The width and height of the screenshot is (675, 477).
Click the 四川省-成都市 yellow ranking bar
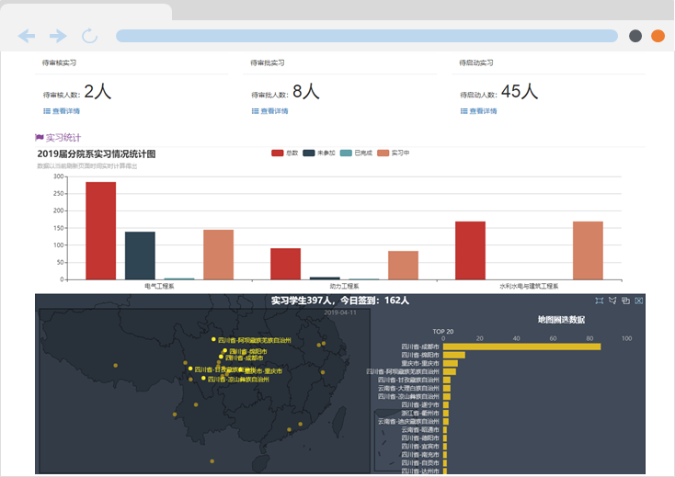click(x=521, y=346)
